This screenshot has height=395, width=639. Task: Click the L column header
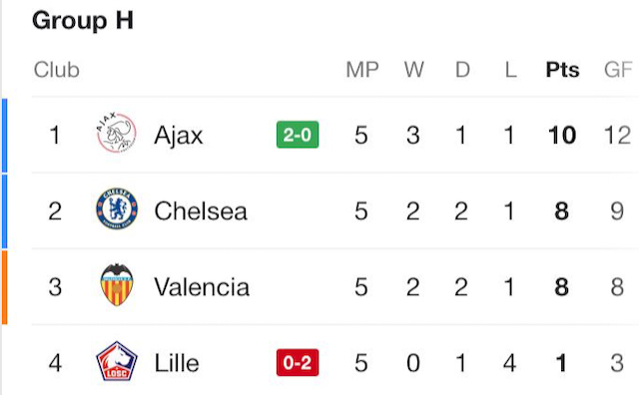tap(510, 70)
